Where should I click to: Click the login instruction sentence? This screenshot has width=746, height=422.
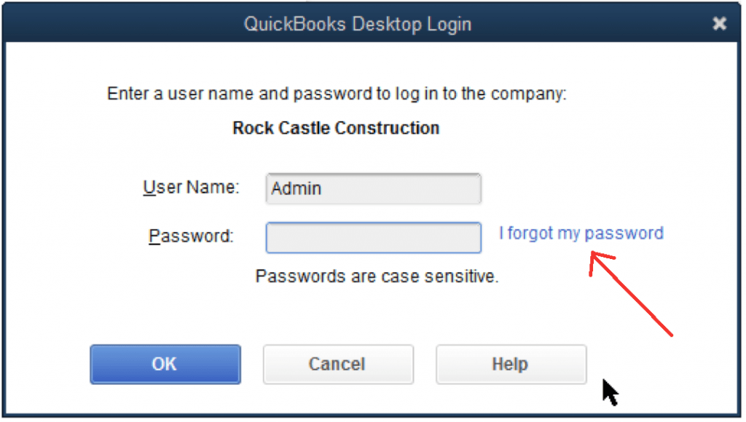(337, 95)
